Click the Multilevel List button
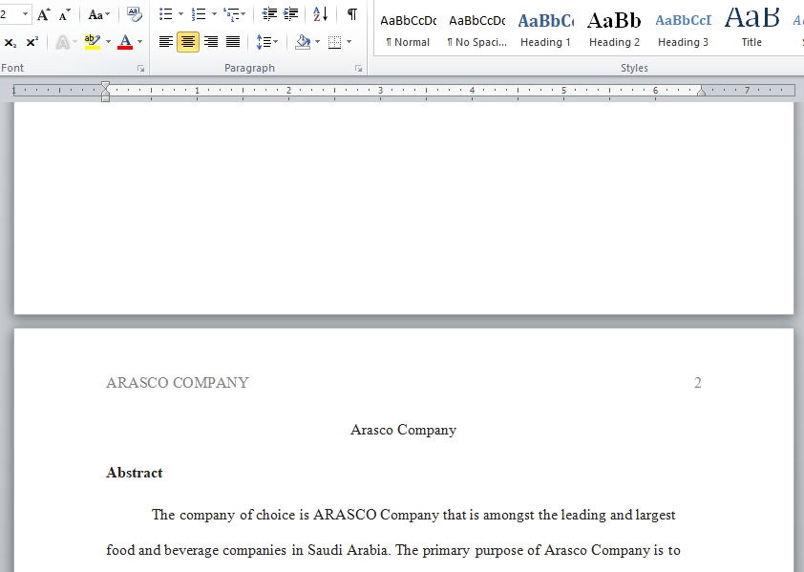Screen dimensions: 804x572 tap(234, 14)
